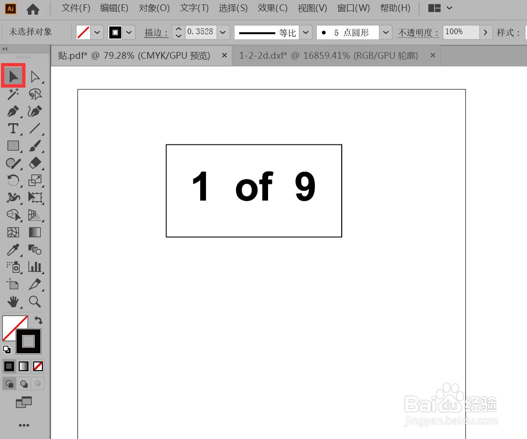Change the screen mode

coord(24,402)
